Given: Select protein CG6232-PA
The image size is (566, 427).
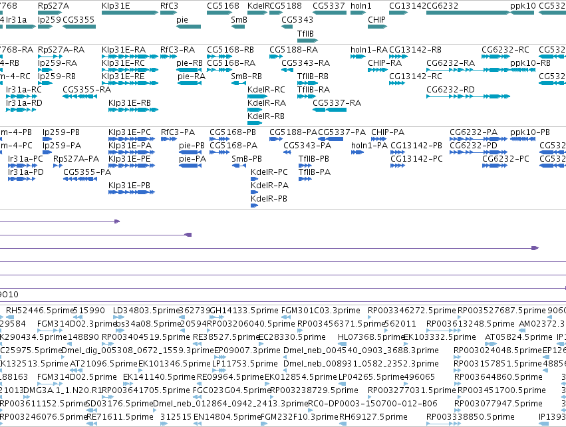Looking at the screenshot, I should coord(479,139).
